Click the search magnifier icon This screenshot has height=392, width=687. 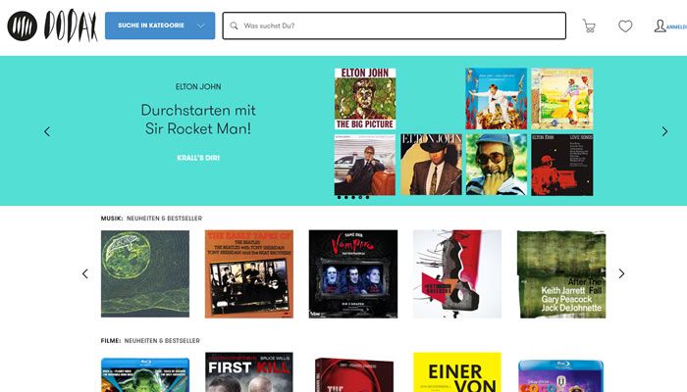click(x=235, y=25)
